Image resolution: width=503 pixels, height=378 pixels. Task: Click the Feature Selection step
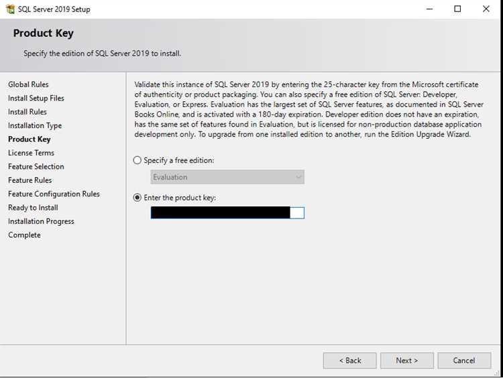(36, 166)
